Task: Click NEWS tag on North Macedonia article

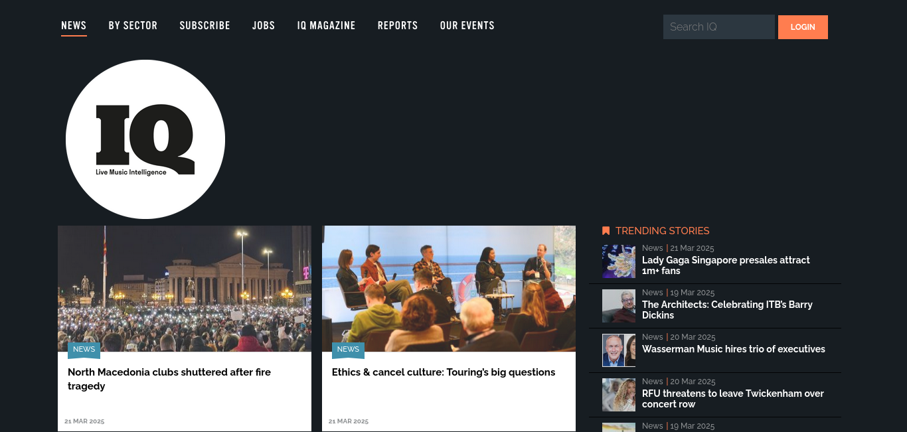Action: [x=84, y=350]
